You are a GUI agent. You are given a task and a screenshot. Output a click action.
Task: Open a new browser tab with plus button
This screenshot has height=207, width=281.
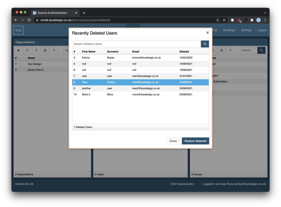[84, 13]
